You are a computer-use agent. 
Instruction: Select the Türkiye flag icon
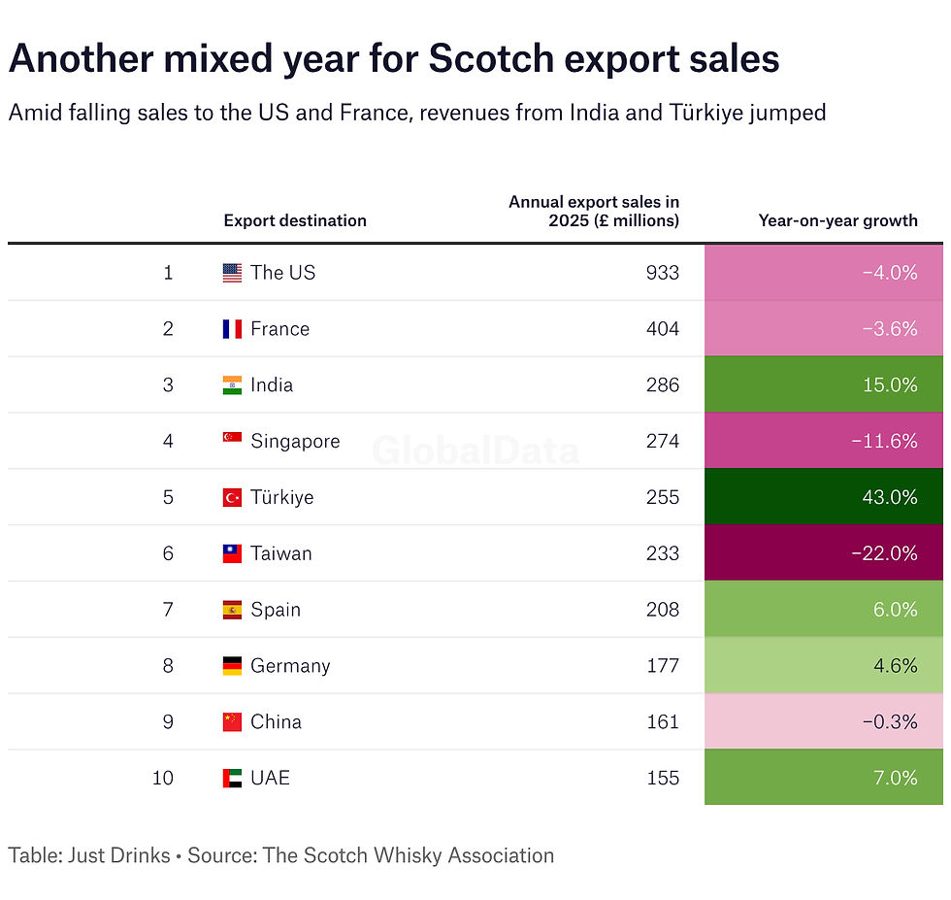(x=232, y=498)
